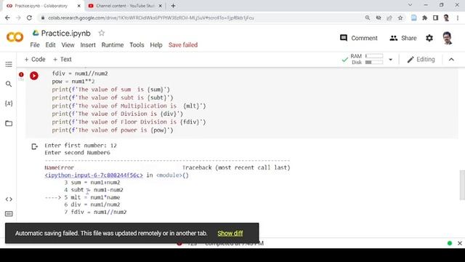Screen dimensions: 465x262
Task: Reload the page
Action: [x=29, y=17]
